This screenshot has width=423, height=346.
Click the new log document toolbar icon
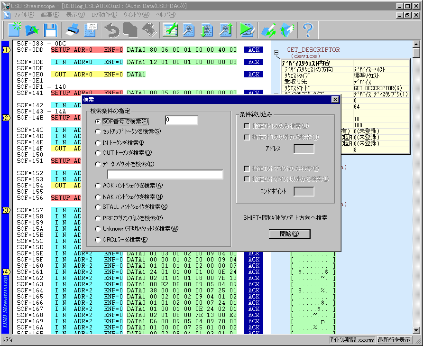pos(15,30)
